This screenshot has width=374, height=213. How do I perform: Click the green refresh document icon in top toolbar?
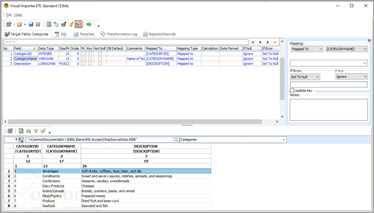coord(49,24)
